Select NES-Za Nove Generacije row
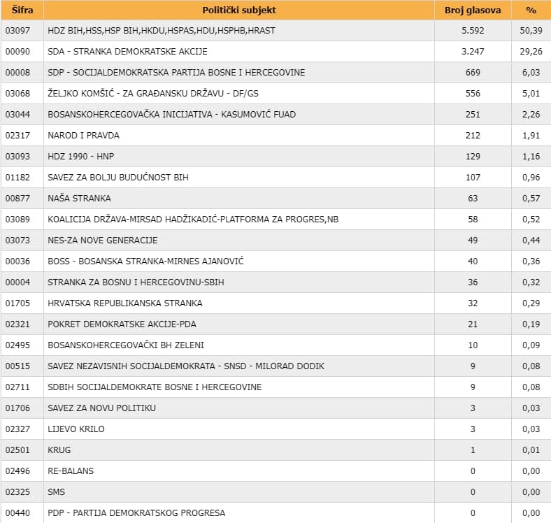 point(102,241)
